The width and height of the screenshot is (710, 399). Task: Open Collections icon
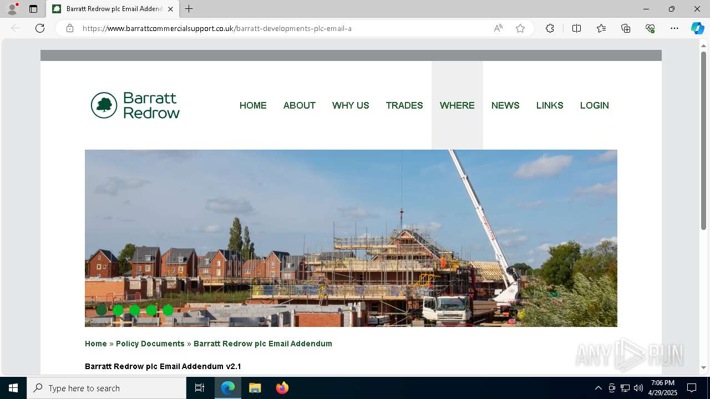(x=626, y=28)
